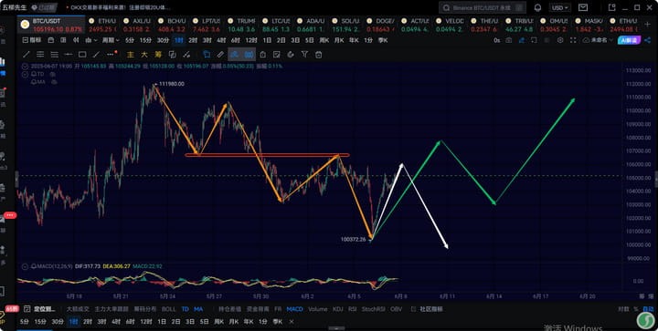The height and width of the screenshot is (331, 658).
Task: Select the trend line drawing tool
Action: coord(26,55)
